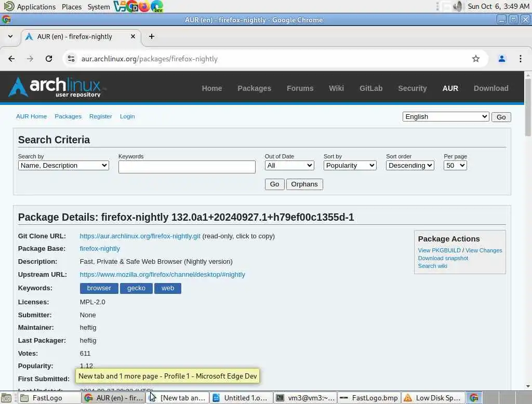Switch to Untitled 1 document taskbar item
532x404 pixels.
[x=242, y=398]
